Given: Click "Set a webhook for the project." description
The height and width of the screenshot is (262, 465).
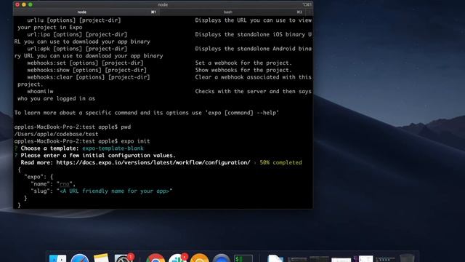Looking at the screenshot, I should [243, 63].
